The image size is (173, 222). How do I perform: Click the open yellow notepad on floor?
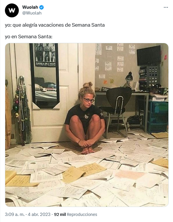tap(84, 172)
